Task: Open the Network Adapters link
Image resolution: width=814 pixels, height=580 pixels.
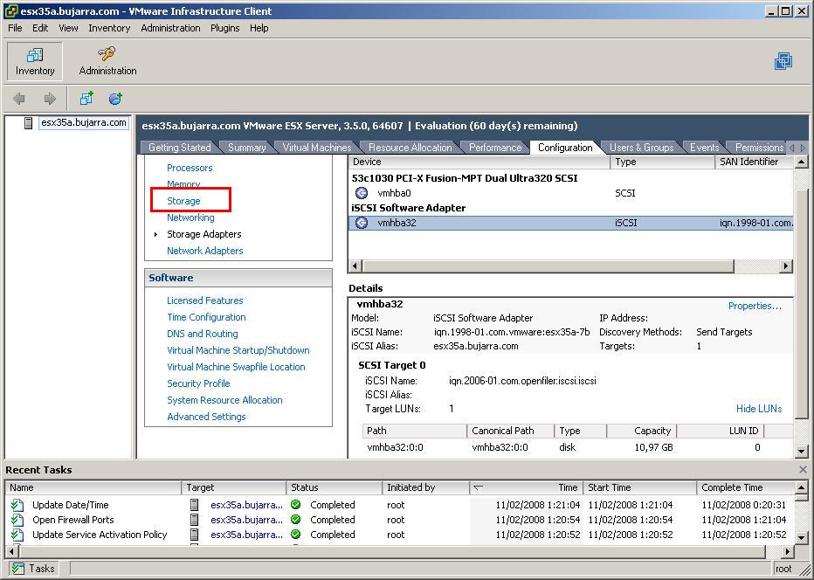Action: pos(204,251)
